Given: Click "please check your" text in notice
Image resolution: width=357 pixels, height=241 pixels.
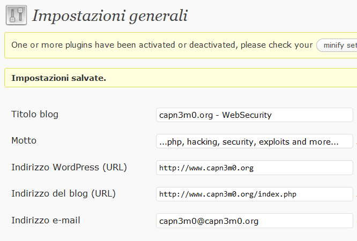Looking at the screenshot, I should [x=277, y=45].
